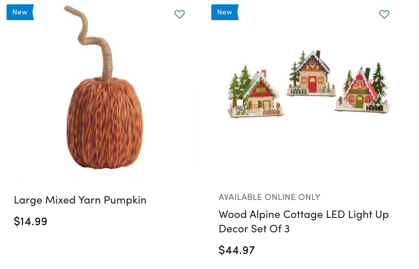The width and height of the screenshot is (419, 269).
Task: Click the $14.99 price text
Action: tap(30, 221)
